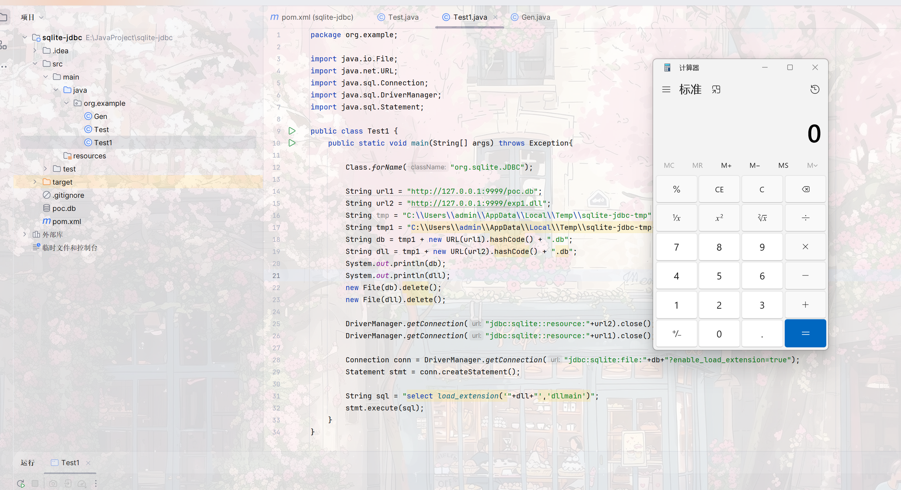Viewport: 901px width, 490px height.
Task: Open Calculator navigation hamburger menu
Action: pyautogui.click(x=666, y=89)
